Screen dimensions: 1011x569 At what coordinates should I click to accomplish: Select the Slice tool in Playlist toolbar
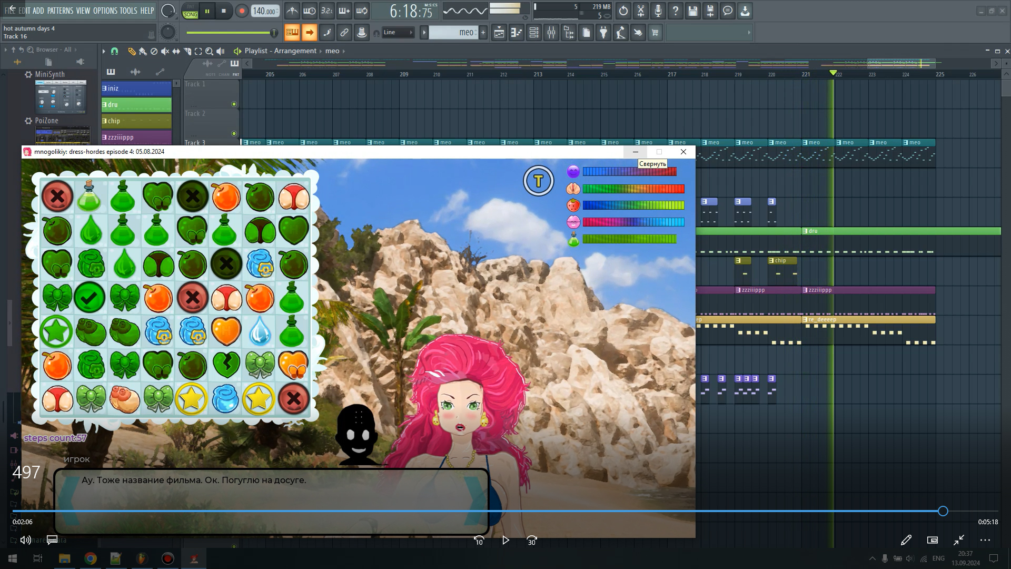tap(187, 51)
